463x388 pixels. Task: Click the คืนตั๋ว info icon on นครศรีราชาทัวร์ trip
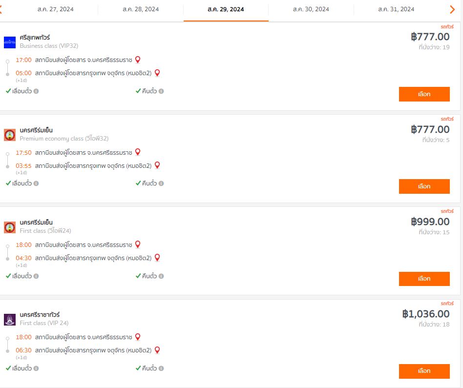(161, 368)
